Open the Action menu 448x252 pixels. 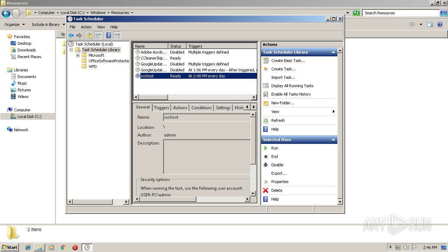tap(86, 27)
